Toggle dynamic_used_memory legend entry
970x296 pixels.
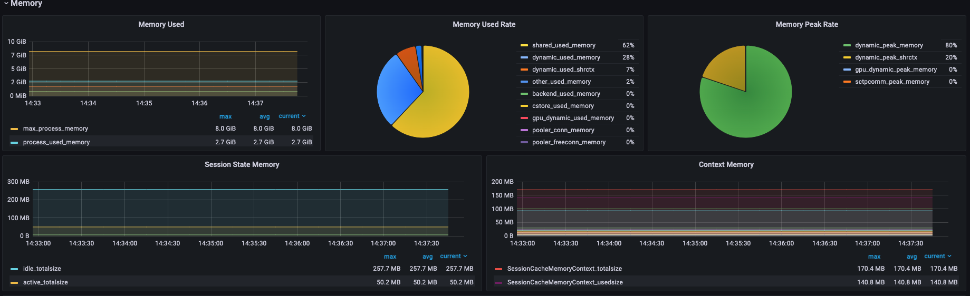(566, 57)
